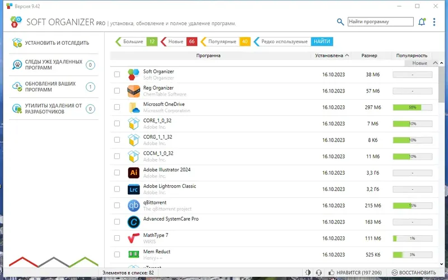Click the COCM_1_0_32 package icon

(x=133, y=156)
